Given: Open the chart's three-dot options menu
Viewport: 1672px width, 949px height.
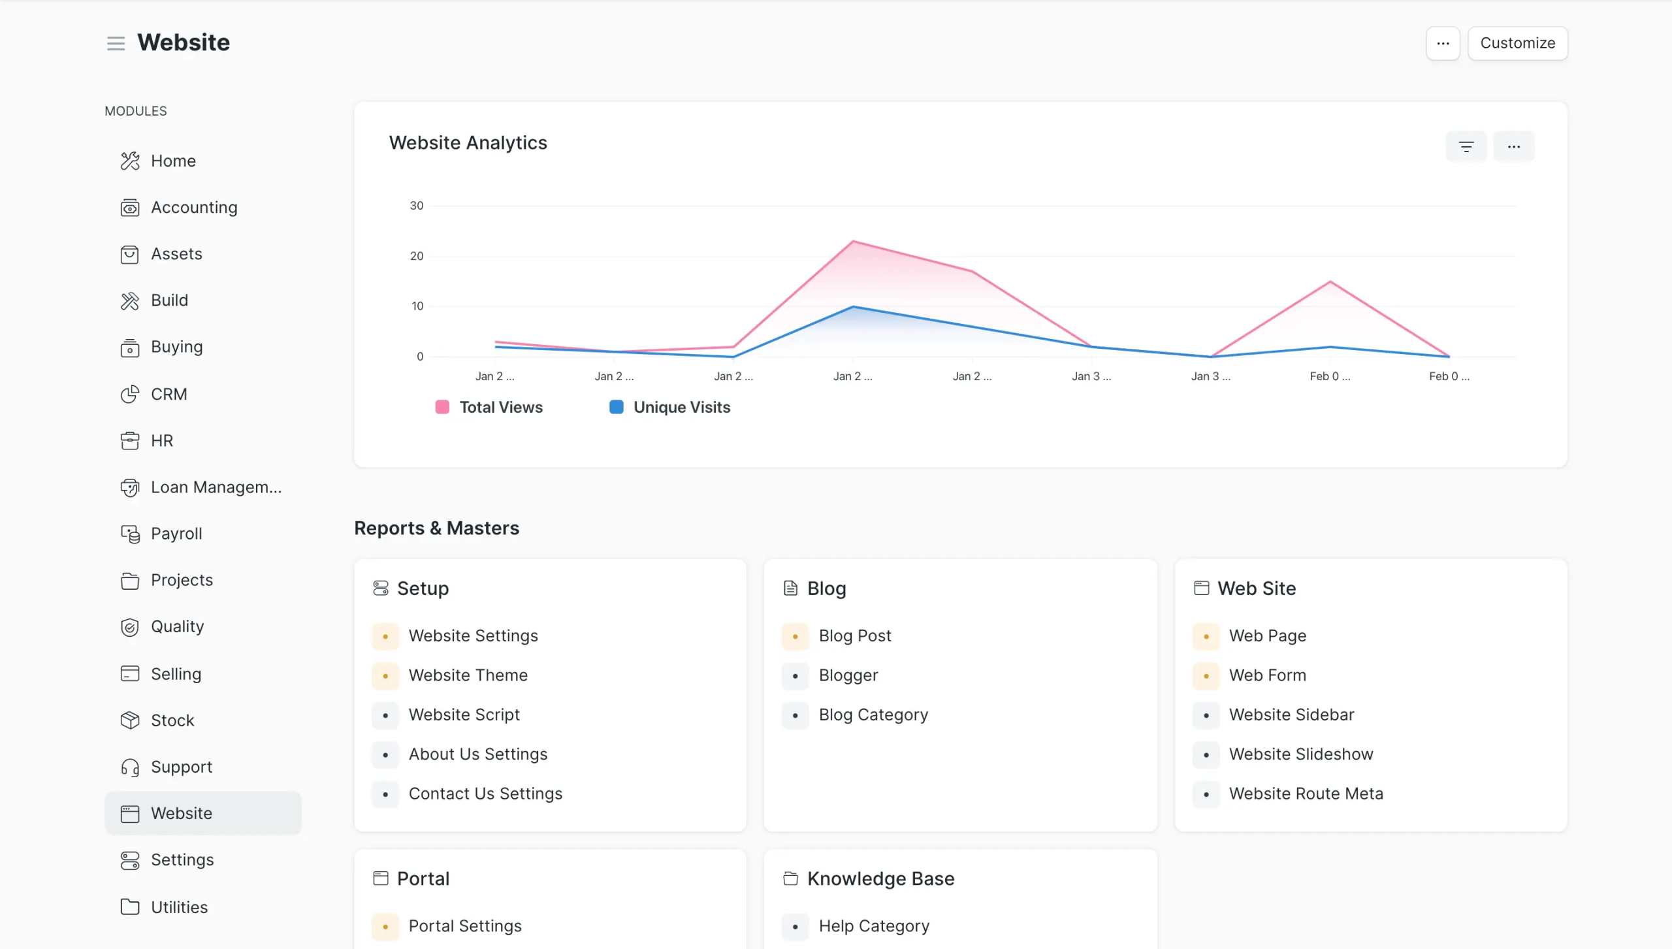Looking at the screenshot, I should (x=1513, y=146).
